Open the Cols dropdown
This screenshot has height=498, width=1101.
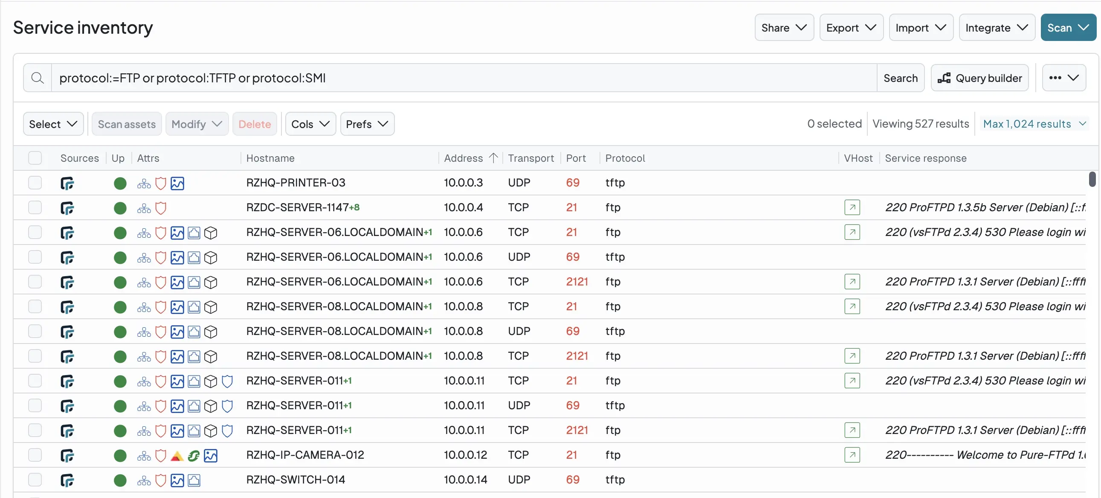pos(310,124)
